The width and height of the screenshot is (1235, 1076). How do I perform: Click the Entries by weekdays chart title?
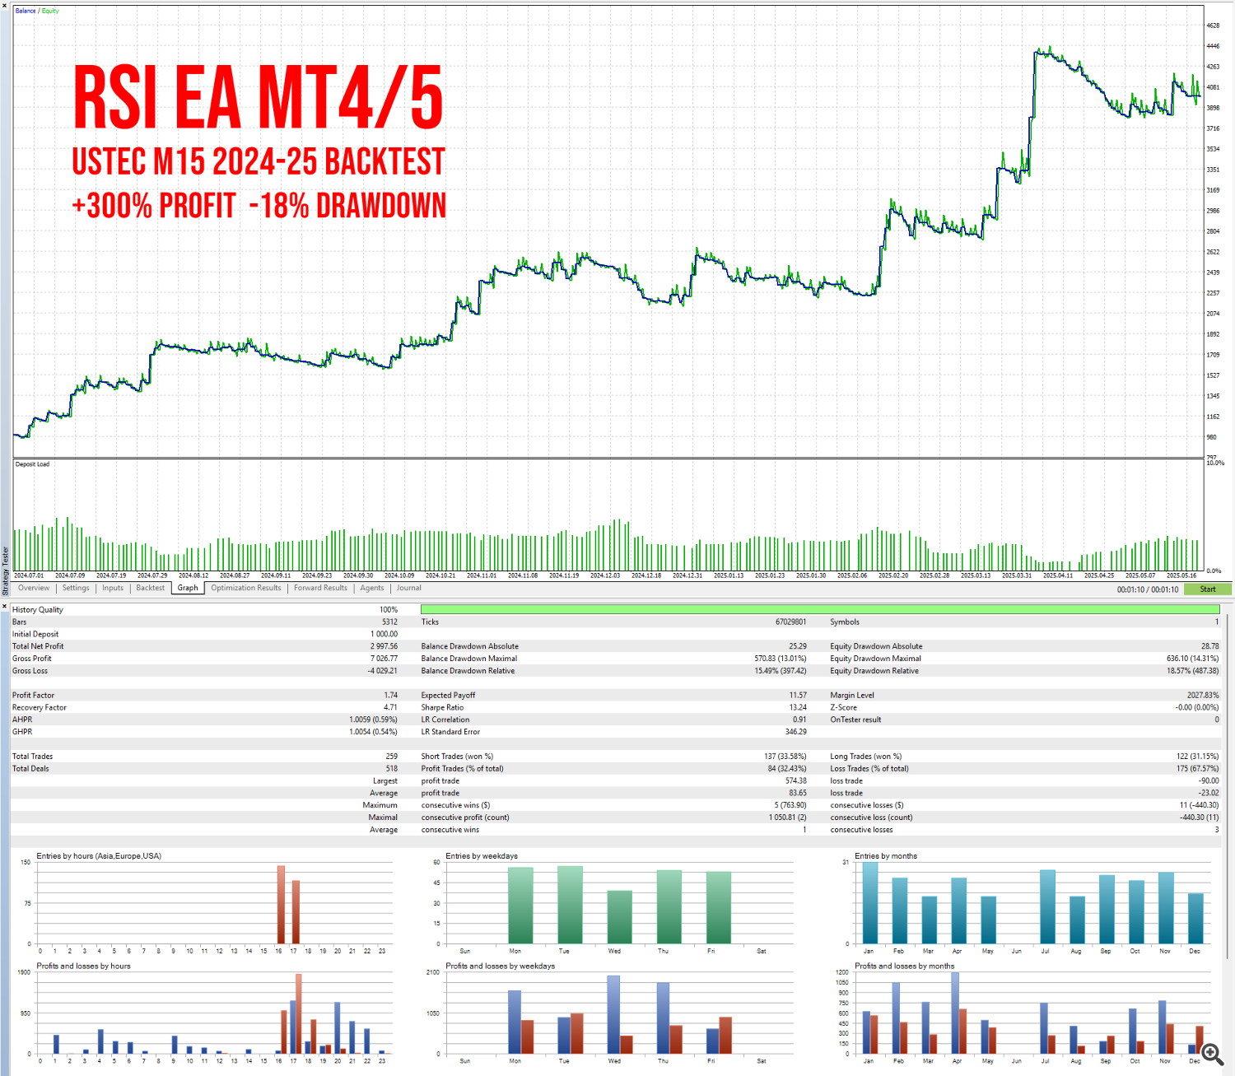(x=482, y=856)
